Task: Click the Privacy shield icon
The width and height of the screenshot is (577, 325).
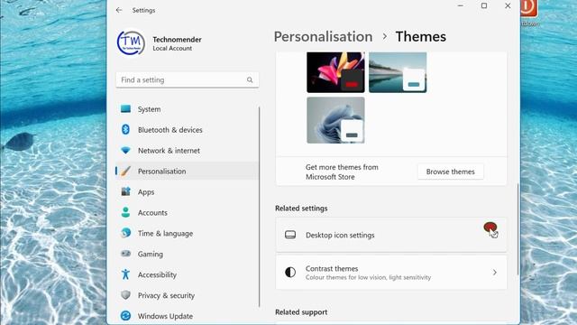Action: coord(125,295)
